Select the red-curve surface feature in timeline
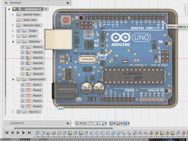Screen dimensions: 188x141 (59, 133)
